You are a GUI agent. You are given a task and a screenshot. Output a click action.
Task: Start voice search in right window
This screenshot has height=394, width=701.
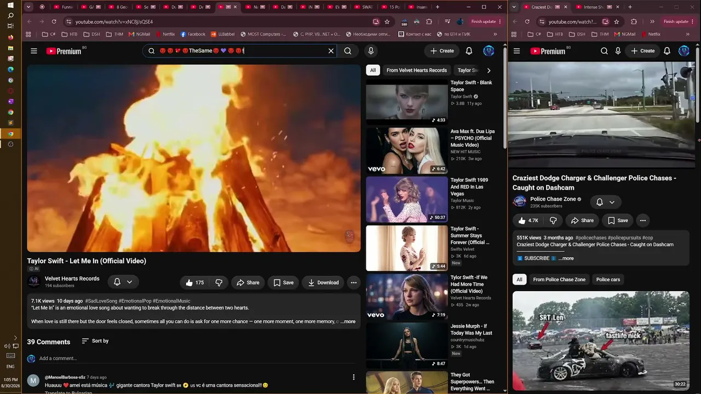click(x=618, y=51)
